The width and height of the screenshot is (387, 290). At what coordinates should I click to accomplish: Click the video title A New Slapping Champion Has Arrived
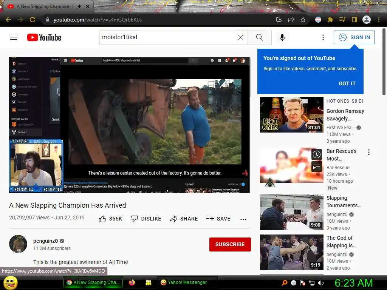point(67,205)
